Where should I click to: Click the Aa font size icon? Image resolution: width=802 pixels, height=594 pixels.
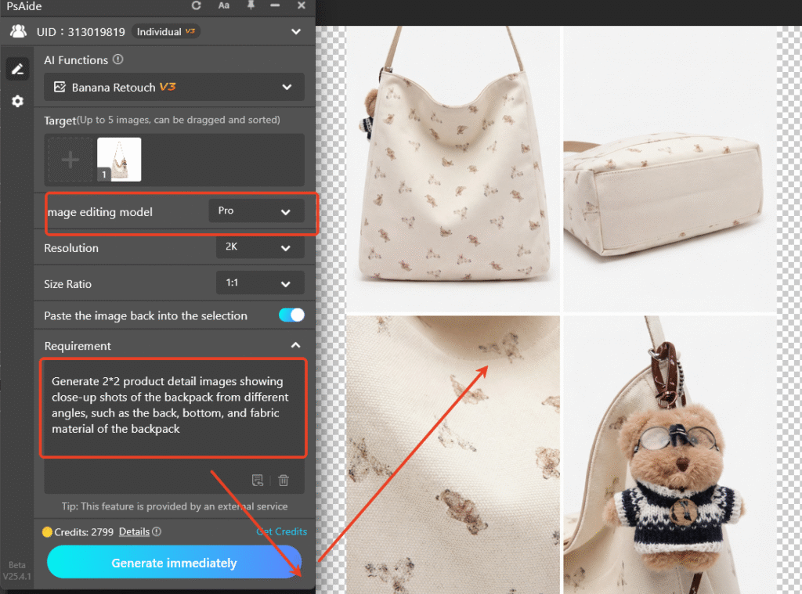pyautogui.click(x=223, y=6)
